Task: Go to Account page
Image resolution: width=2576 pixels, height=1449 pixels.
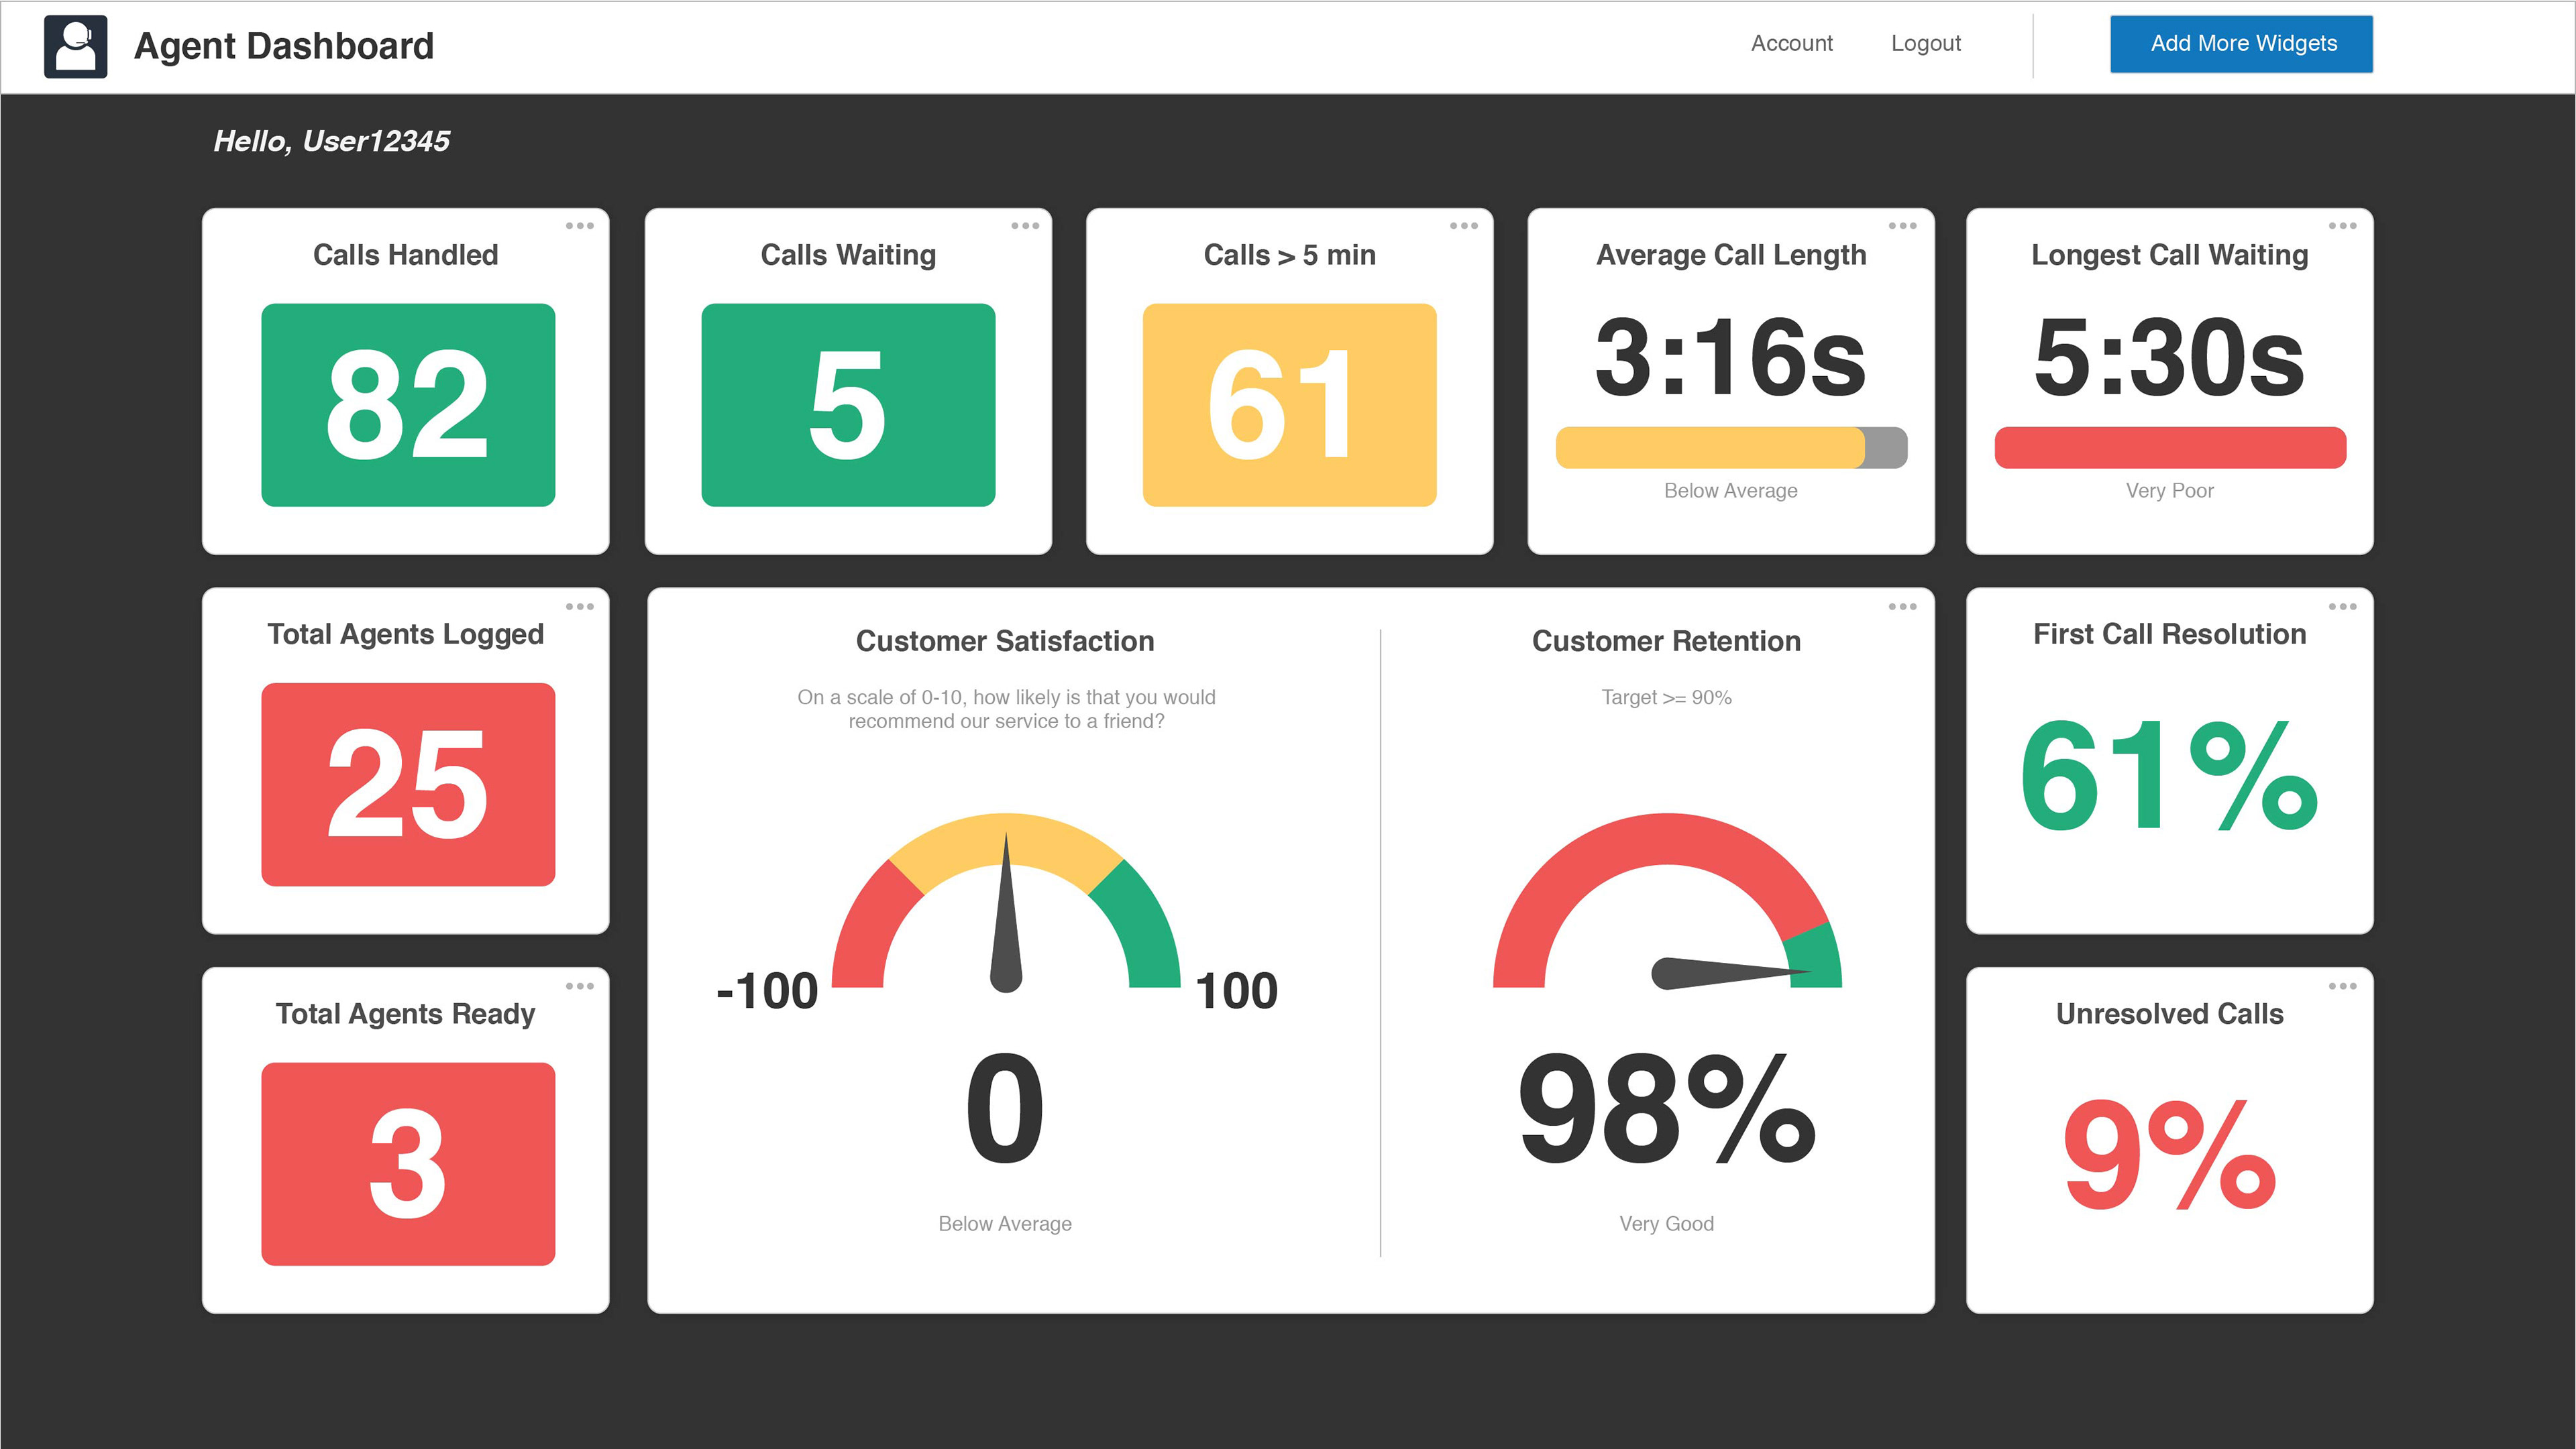Action: [1791, 44]
